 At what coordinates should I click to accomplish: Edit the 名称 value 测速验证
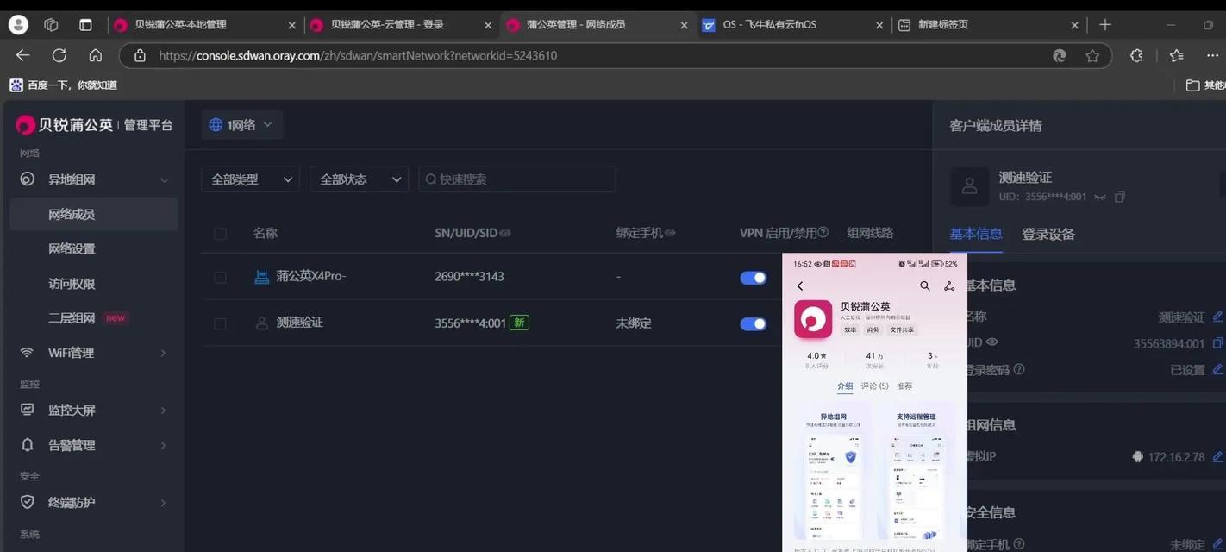1217,317
